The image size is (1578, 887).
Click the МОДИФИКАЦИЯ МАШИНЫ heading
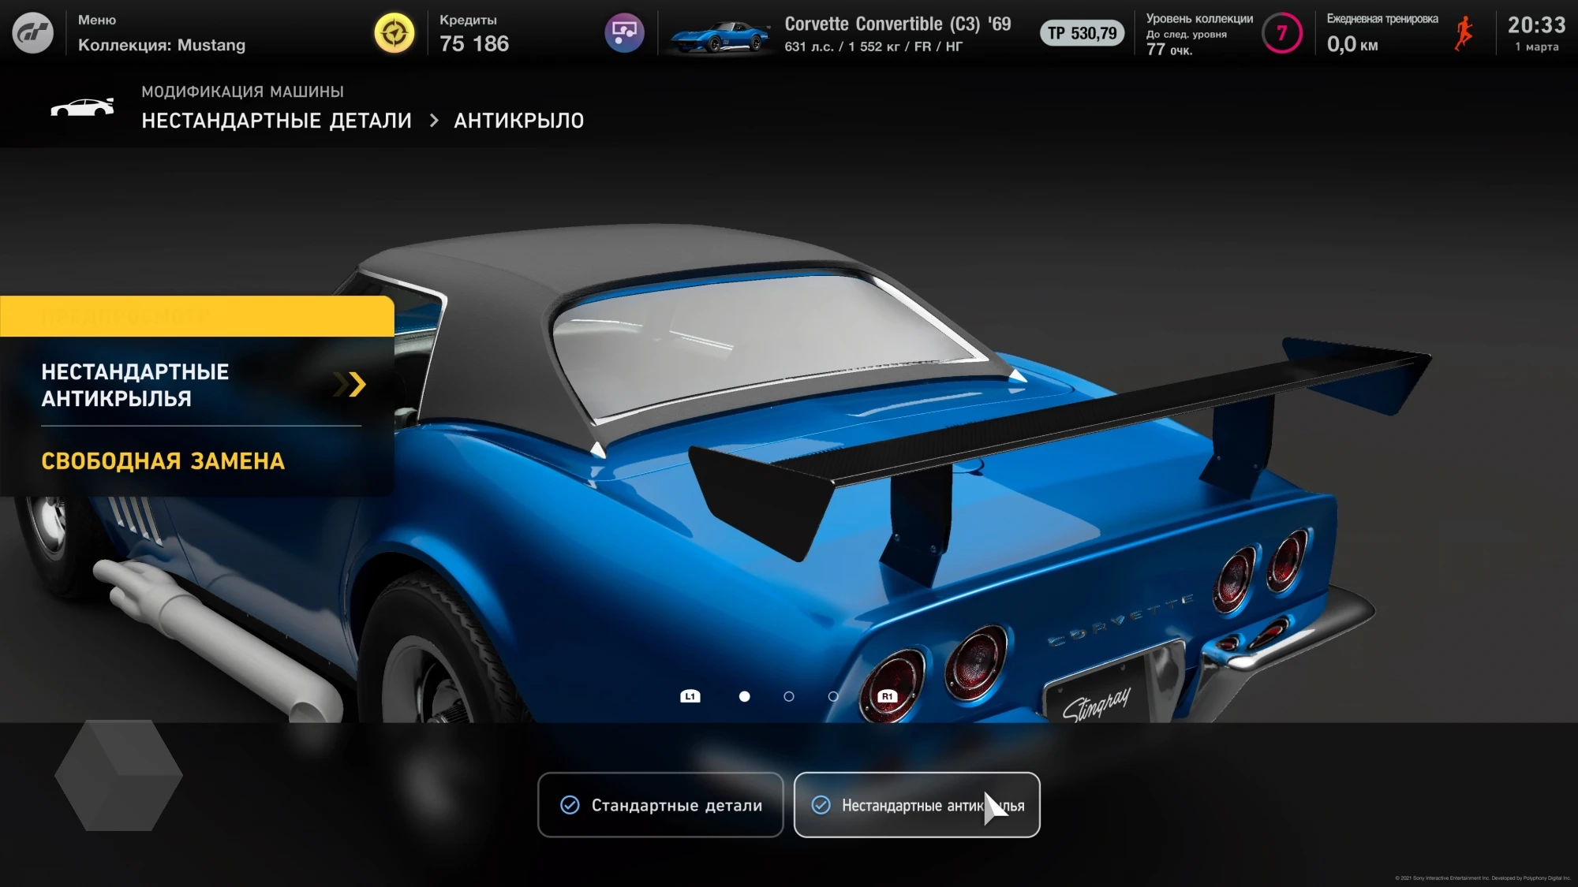tap(242, 91)
